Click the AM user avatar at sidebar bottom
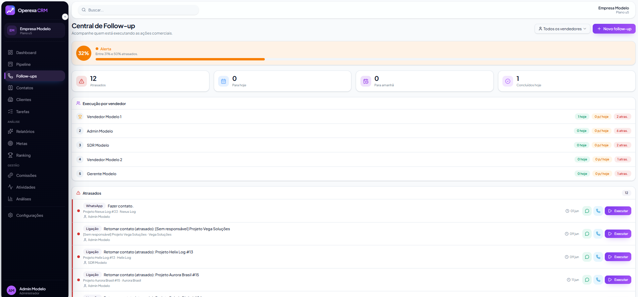The height and width of the screenshot is (297, 638). (x=11, y=291)
